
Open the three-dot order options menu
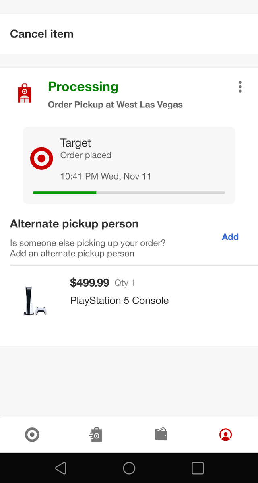point(240,87)
